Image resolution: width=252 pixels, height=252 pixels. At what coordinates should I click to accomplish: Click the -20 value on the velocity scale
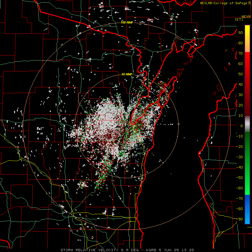tap(239, 147)
